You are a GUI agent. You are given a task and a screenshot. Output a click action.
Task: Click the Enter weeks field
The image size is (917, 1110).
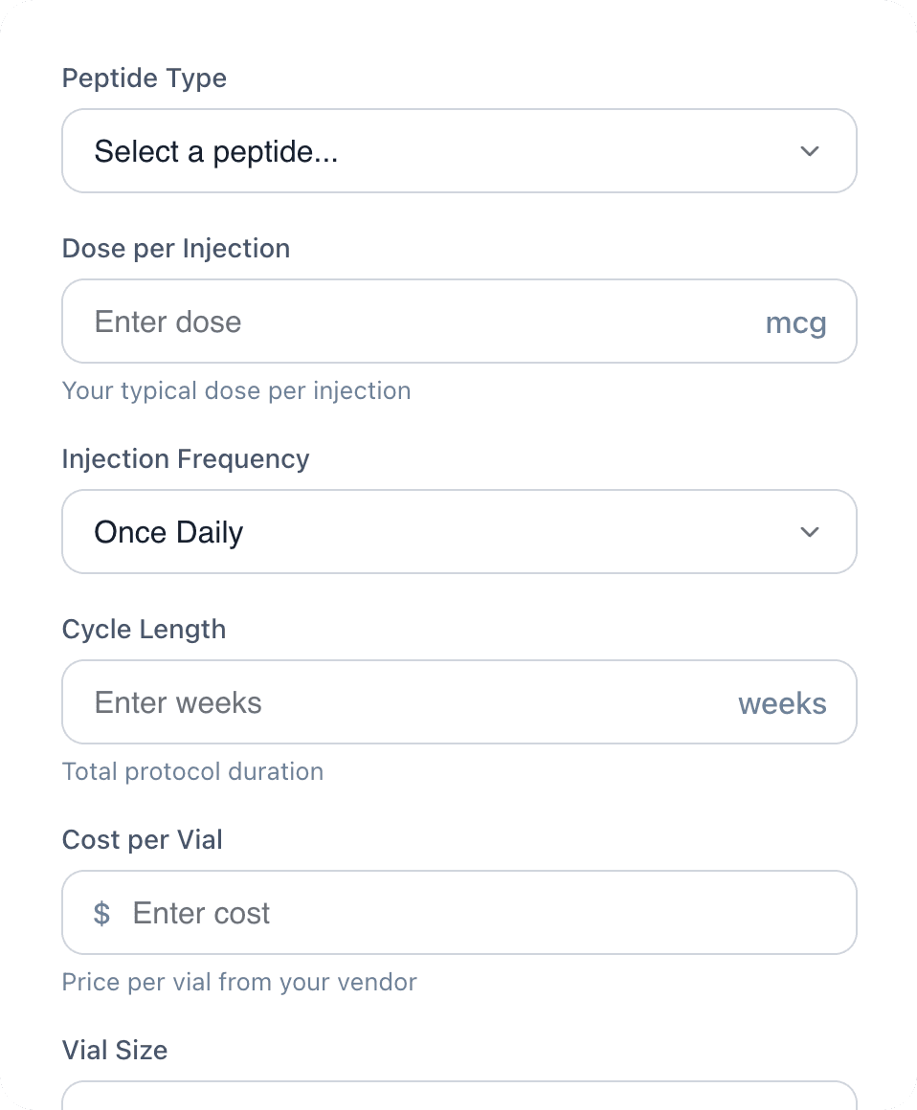tap(383, 702)
